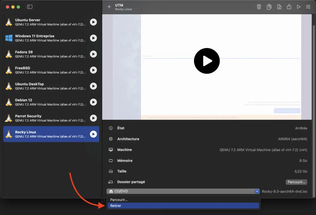Click the Windows logo icon in sidebar
Screen dimensions: 316x215
pos(9,38)
